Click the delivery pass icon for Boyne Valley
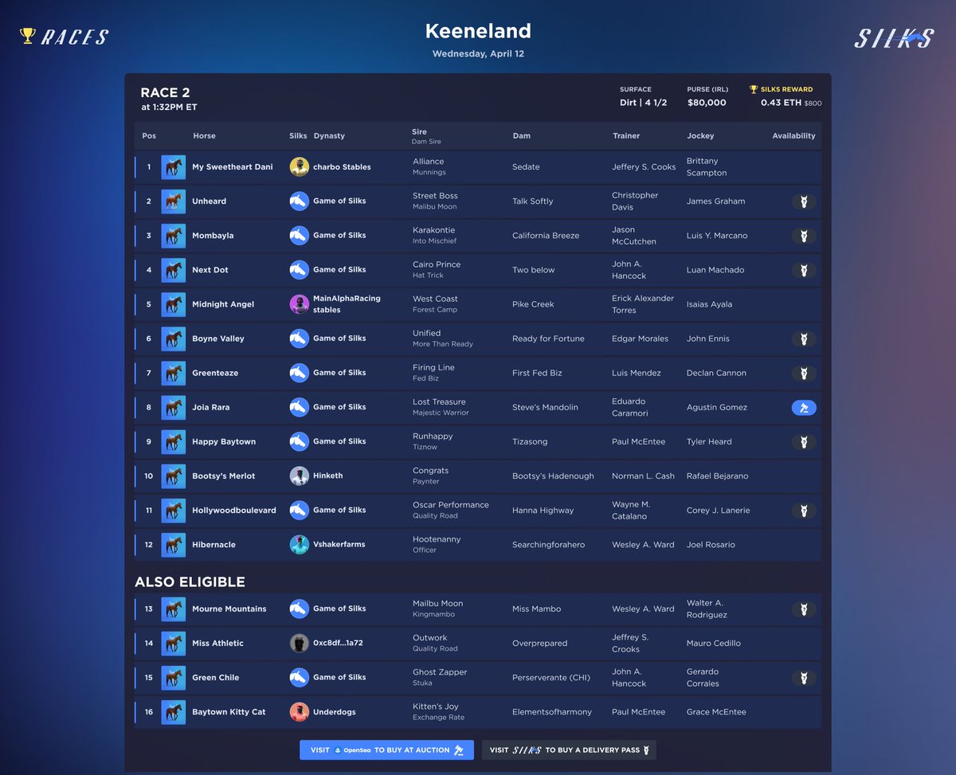This screenshot has width=956, height=775. [x=804, y=339]
